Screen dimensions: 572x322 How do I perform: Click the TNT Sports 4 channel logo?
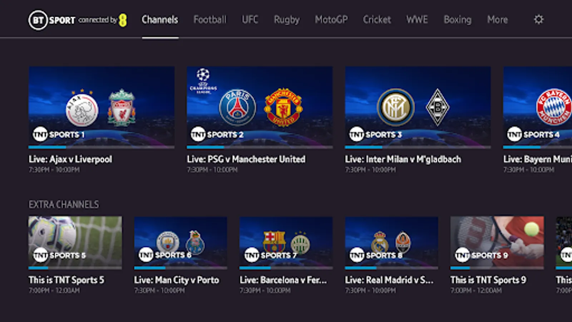click(533, 135)
